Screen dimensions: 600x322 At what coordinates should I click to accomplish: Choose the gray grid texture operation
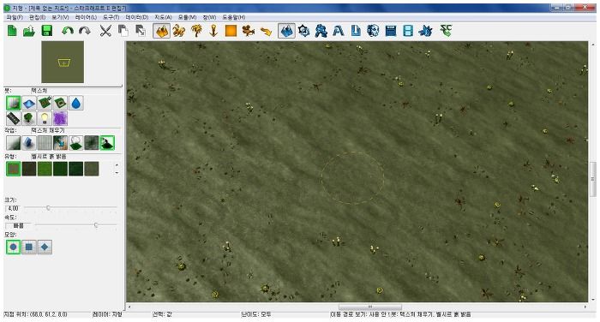[x=45, y=143]
